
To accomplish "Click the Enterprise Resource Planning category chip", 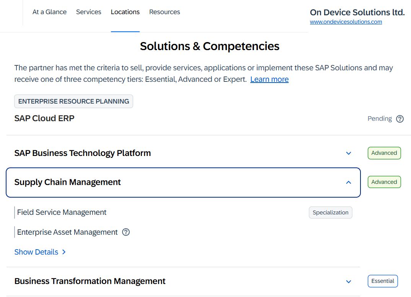I will [x=73, y=101].
